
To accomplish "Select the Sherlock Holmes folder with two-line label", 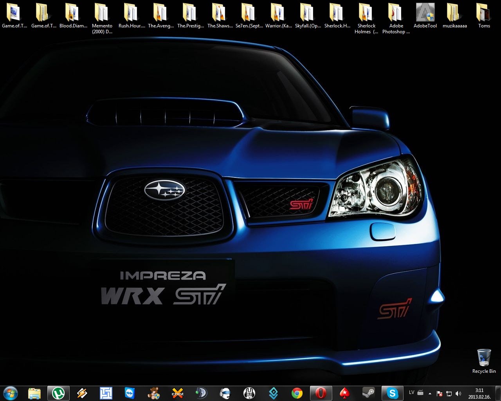I will point(366,18).
